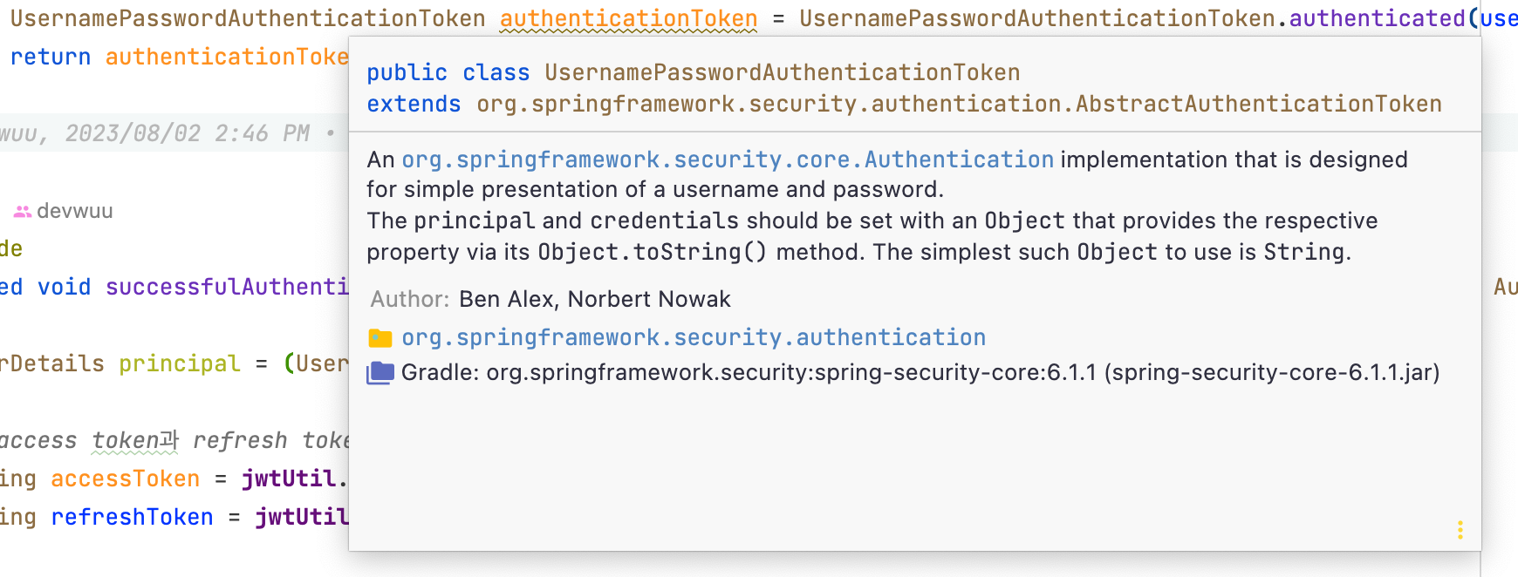Select the UsernamePasswordAuthenticationToken class name in the popup
1518x577 pixels.
point(780,72)
